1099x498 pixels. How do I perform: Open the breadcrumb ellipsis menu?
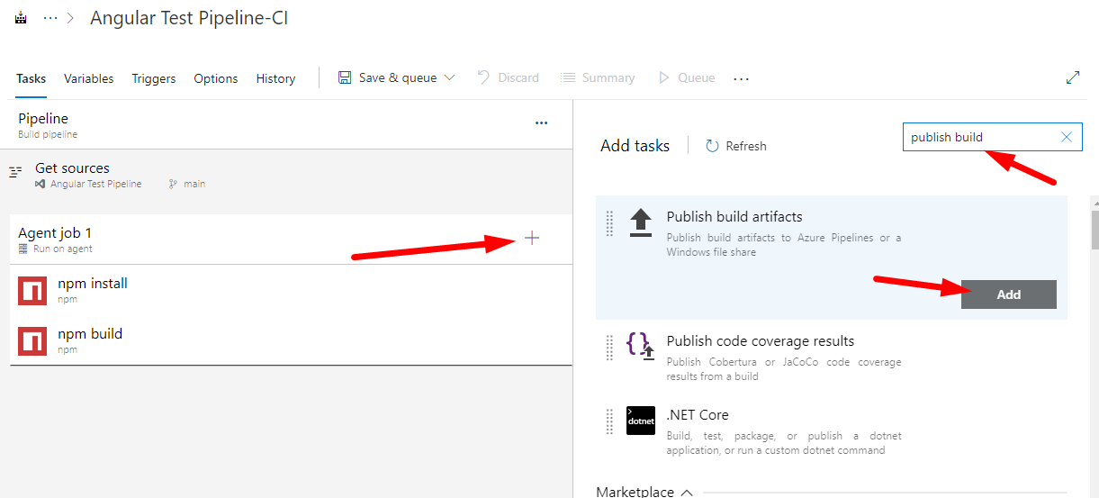pyautogui.click(x=50, y=18)
